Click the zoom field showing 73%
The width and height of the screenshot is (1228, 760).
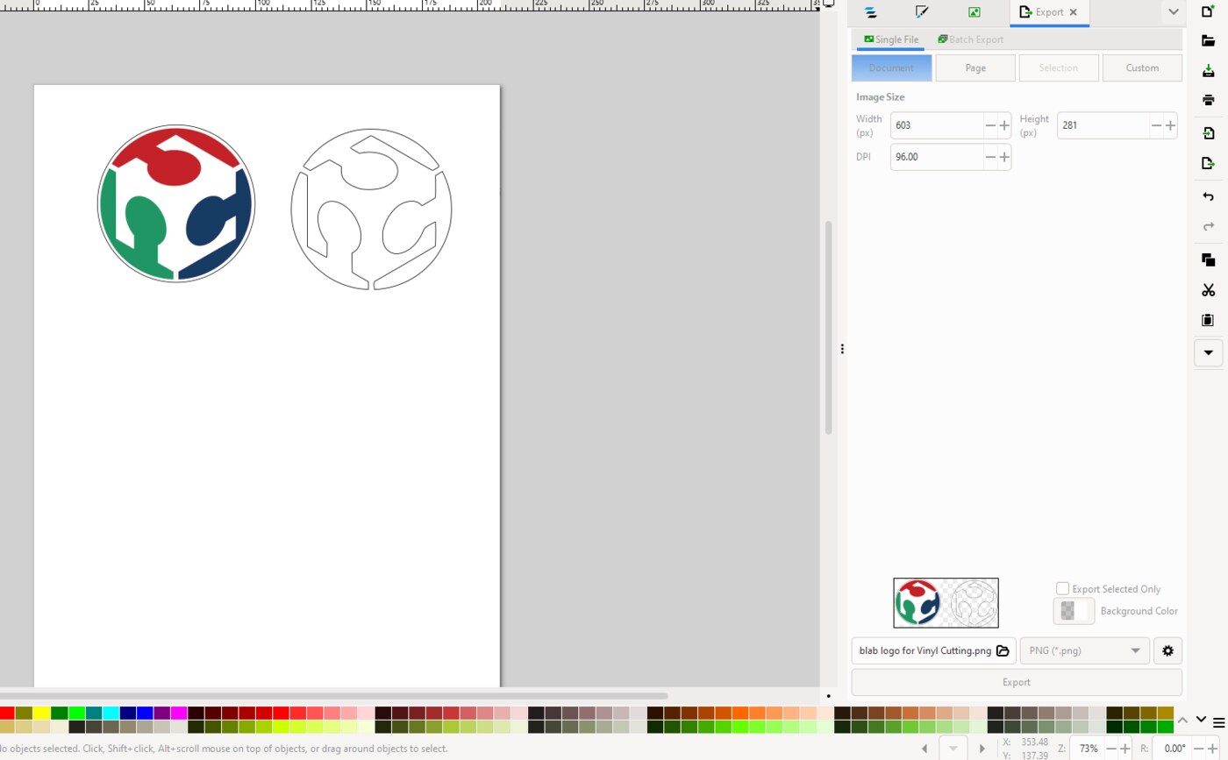[x=1089, y=749]
